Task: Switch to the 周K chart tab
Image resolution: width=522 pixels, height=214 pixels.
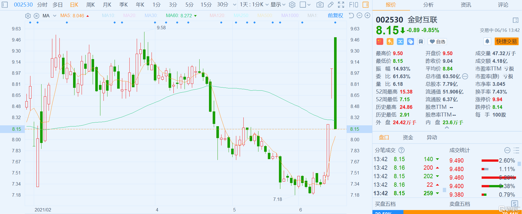Action: pyautogui.click(x=90, y=5)
